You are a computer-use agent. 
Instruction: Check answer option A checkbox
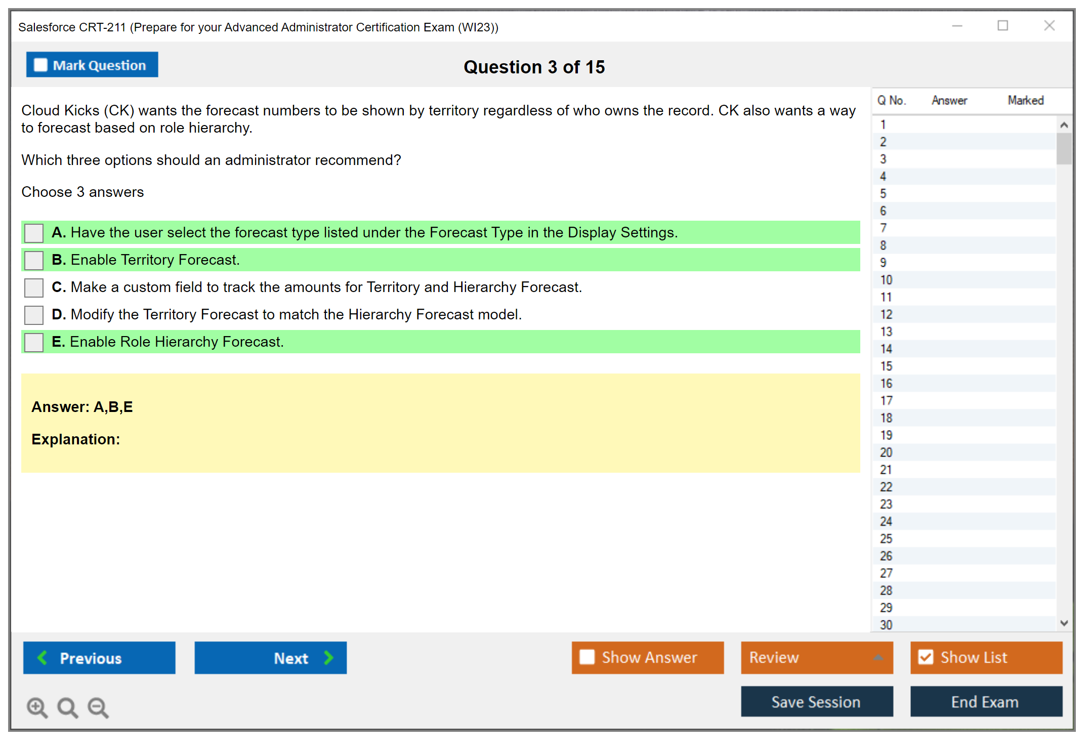pyautogui.click(x=34, y=233)
